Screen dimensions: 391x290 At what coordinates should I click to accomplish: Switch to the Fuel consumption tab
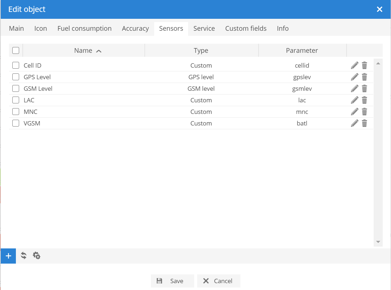[x=84, y=29]
